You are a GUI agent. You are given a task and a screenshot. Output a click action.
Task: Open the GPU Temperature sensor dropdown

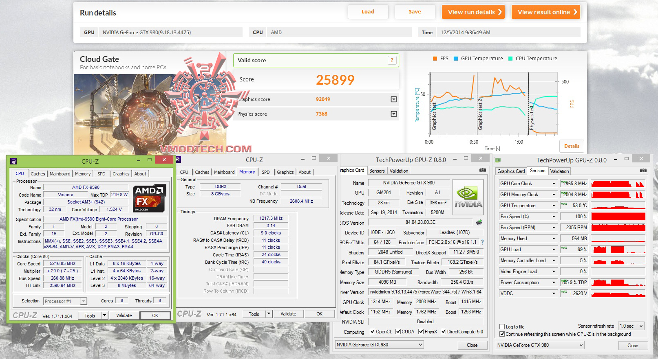coord(554,206)
